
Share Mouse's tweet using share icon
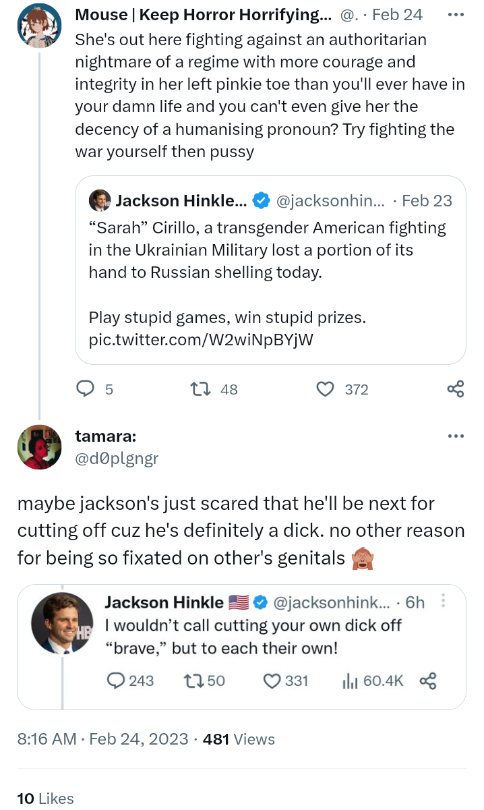coord(456,389)
